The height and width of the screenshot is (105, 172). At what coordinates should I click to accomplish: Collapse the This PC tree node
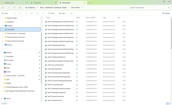click(x=2, y=99)
